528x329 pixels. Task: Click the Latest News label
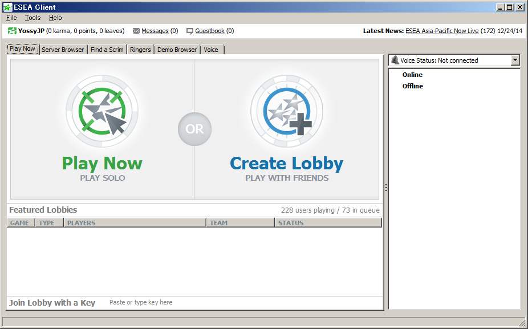pyautogui.click(x=383, y=31)
